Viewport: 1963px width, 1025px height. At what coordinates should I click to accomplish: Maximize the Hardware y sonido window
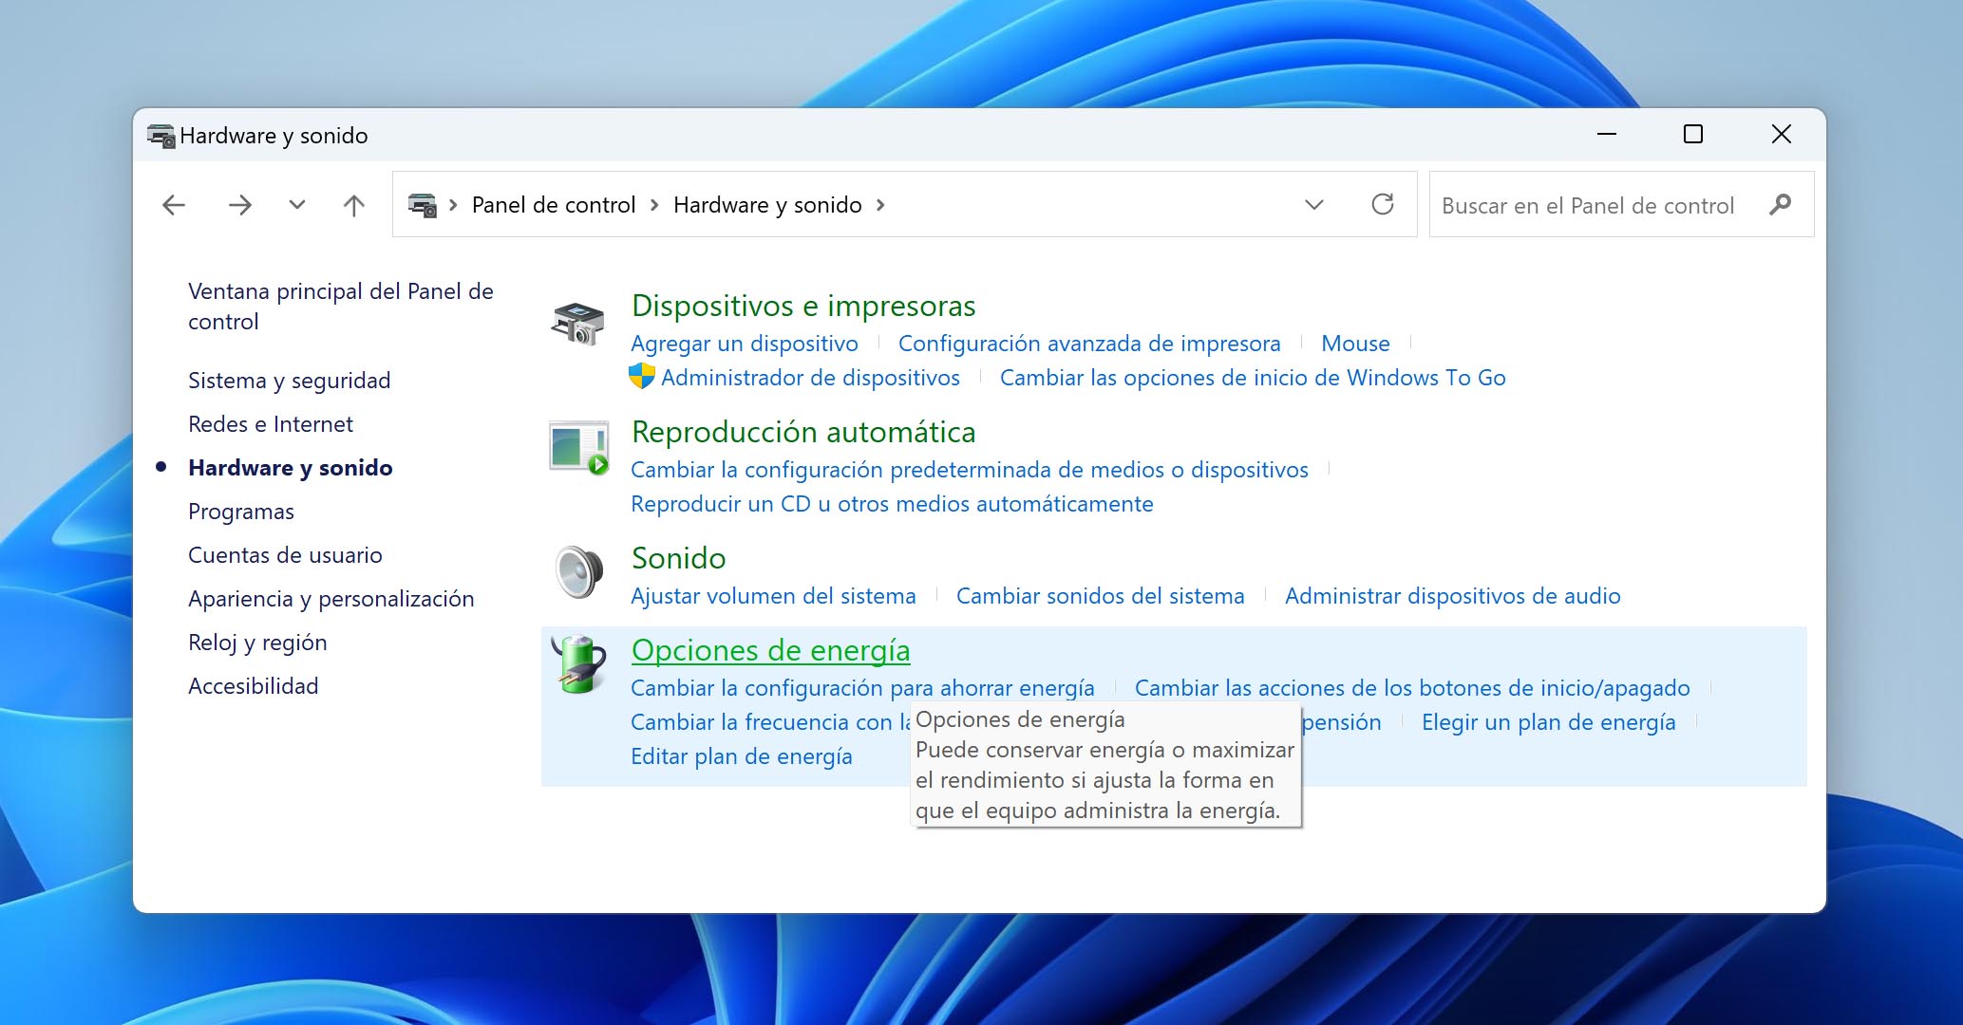point(1692,135)
